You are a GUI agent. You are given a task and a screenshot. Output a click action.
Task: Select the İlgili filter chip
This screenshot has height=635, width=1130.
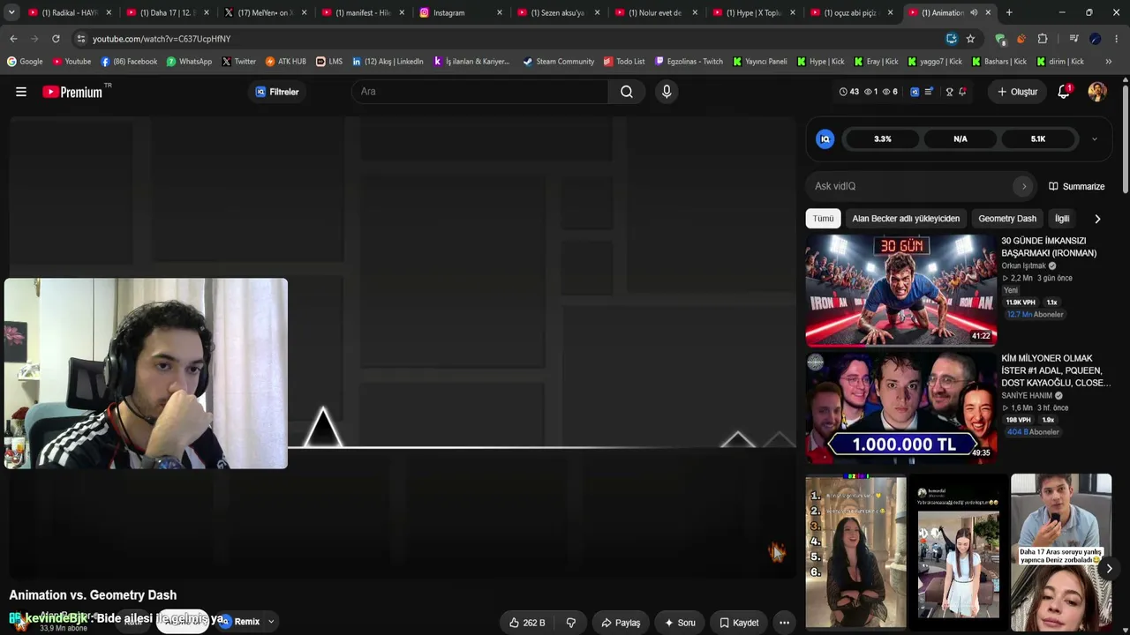pos(1062,219)
